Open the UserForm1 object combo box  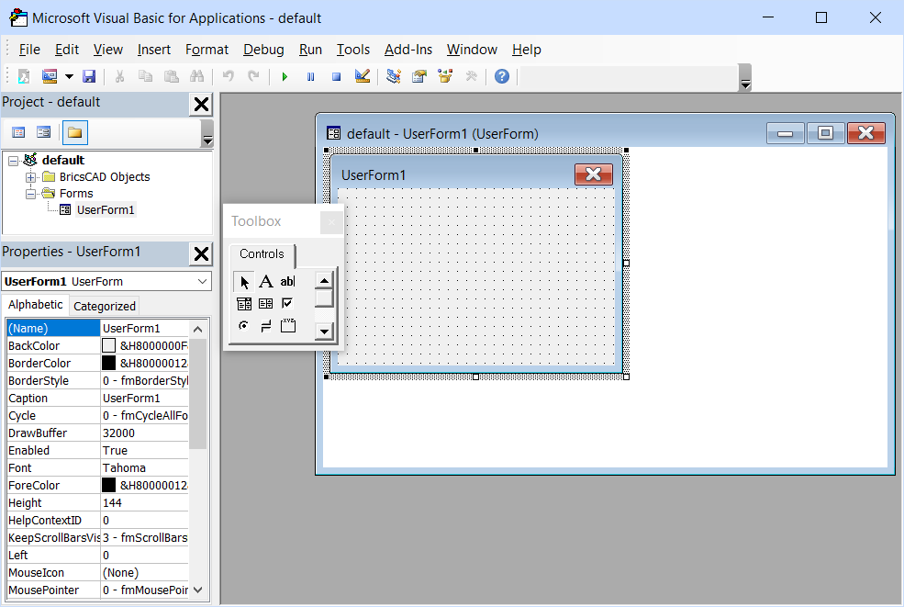(106, 282)
